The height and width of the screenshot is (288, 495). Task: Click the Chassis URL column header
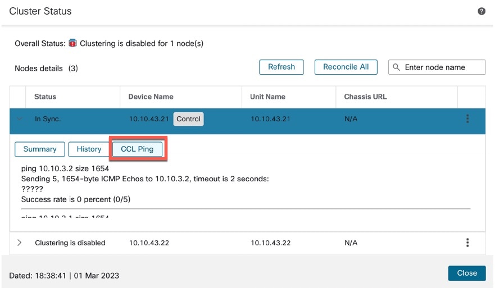[365, 97]
